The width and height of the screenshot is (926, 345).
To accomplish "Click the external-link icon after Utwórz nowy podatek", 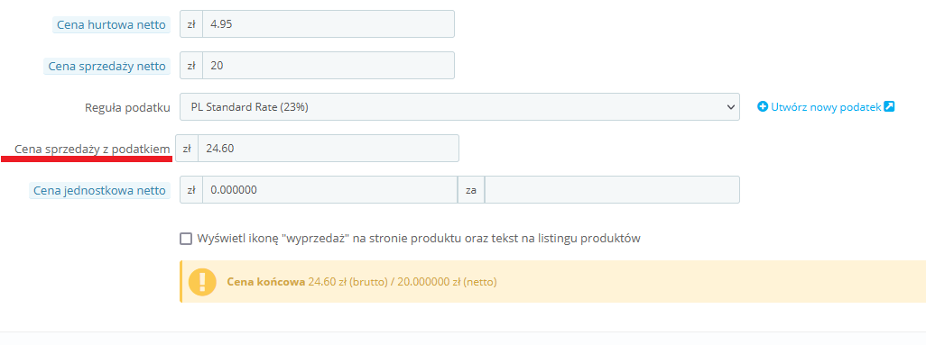I will (x=889, y=107).
